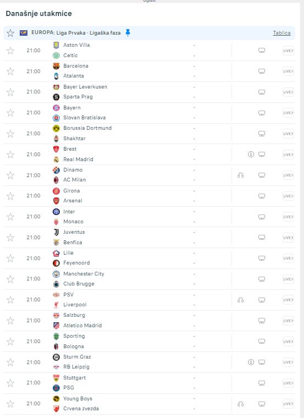Image resolution: width=304 pixels, height=418 pixels.
Task: Toggle favorite star for Juventus vs Benfica
Action: (x=10, y=238)
